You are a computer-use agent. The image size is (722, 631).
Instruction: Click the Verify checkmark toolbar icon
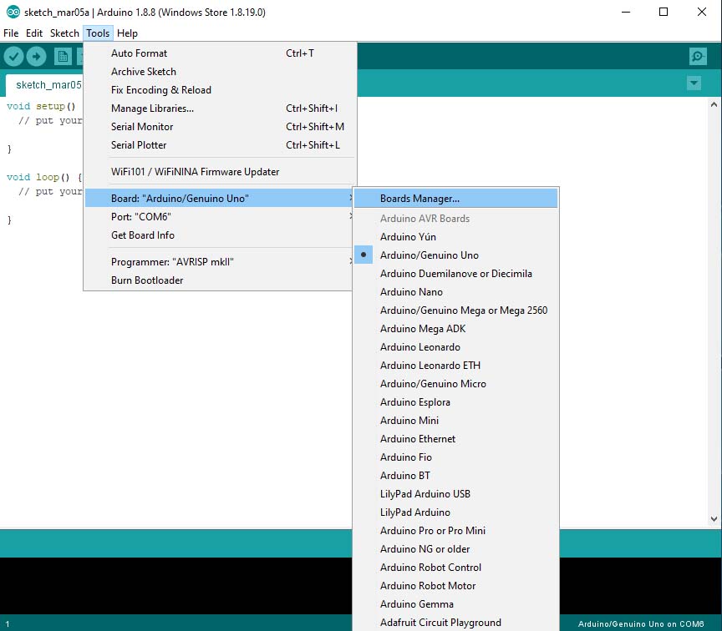(x=14, y=57)
